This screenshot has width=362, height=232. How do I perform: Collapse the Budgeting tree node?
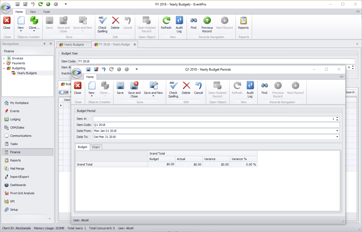coord(4,68)
